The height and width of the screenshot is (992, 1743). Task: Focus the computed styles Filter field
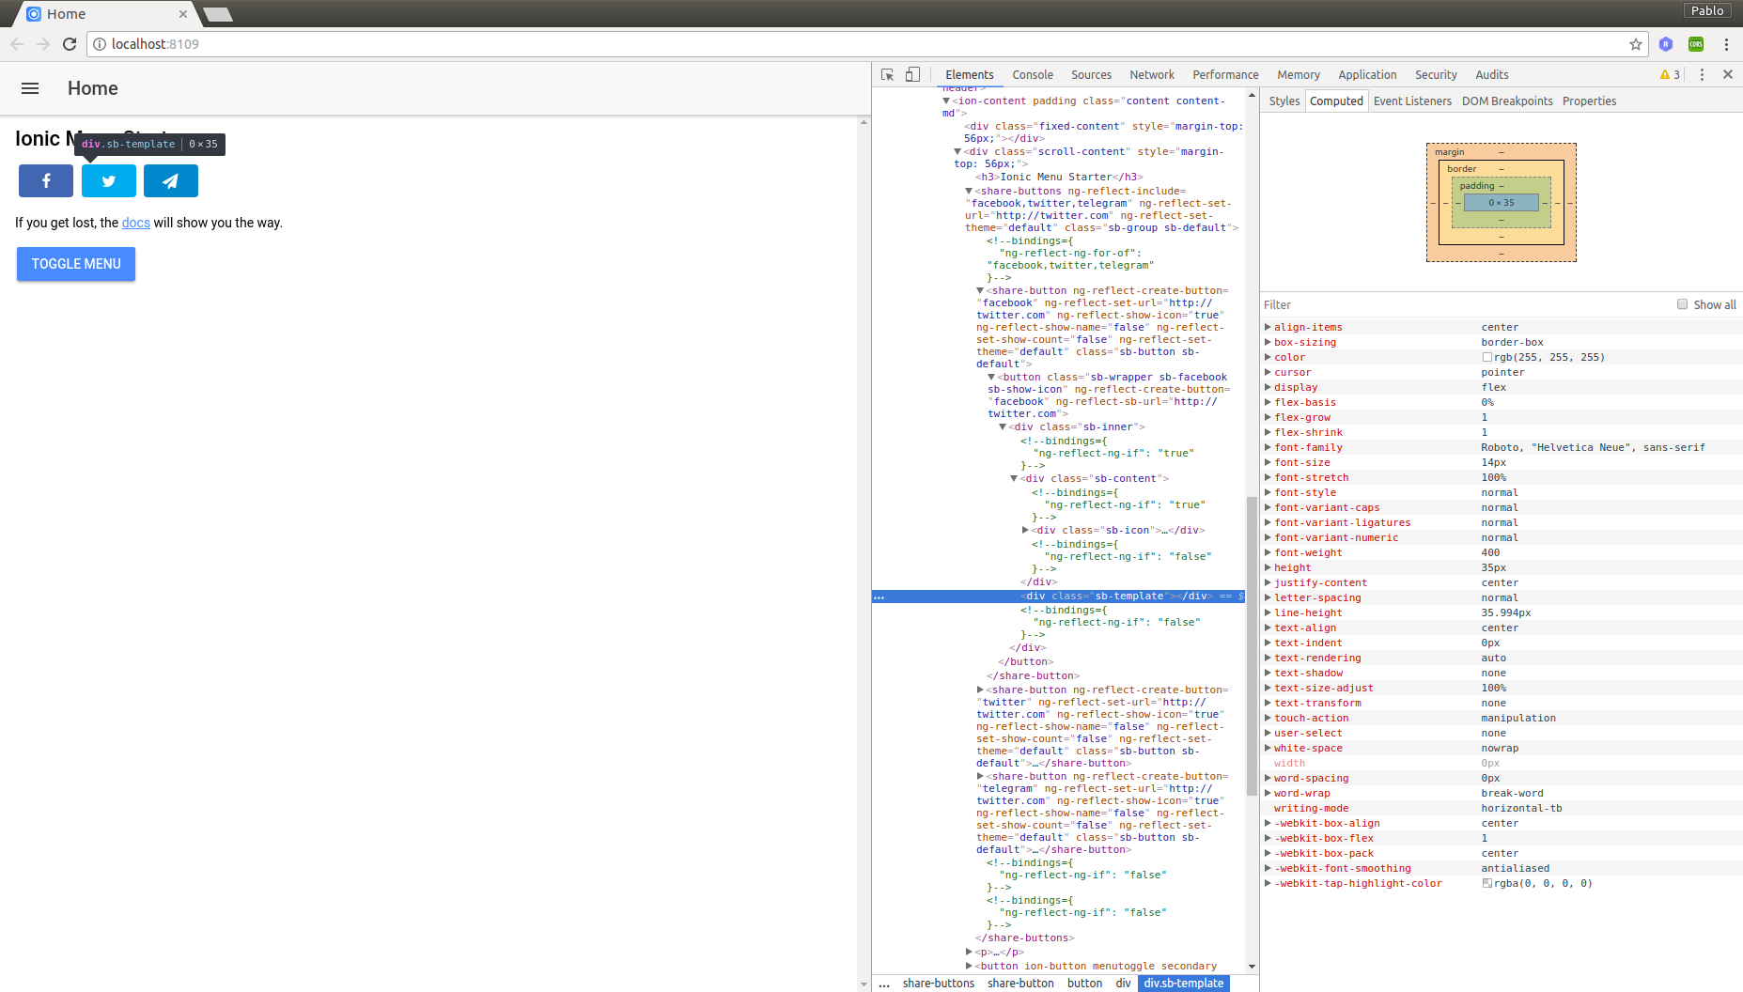(x=1466, y=305)
